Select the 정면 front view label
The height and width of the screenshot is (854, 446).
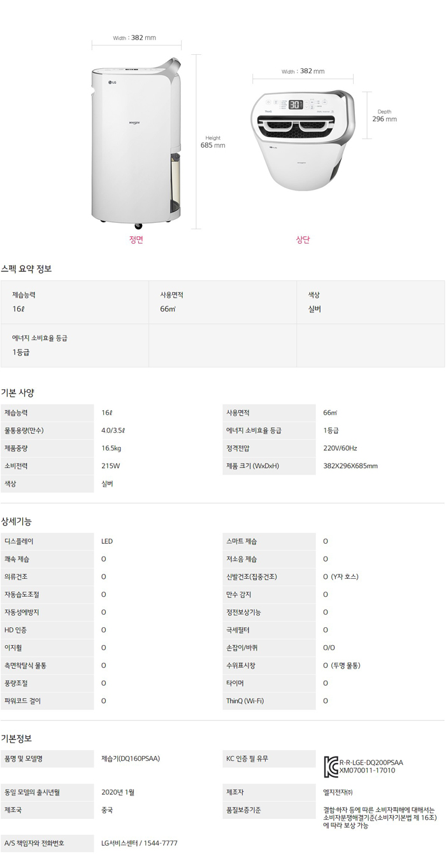[x=136, y=240]
